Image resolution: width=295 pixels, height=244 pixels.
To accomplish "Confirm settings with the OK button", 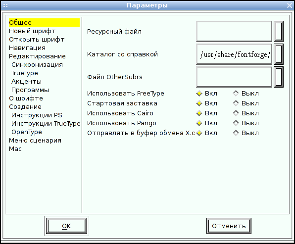I will [66, 226].
